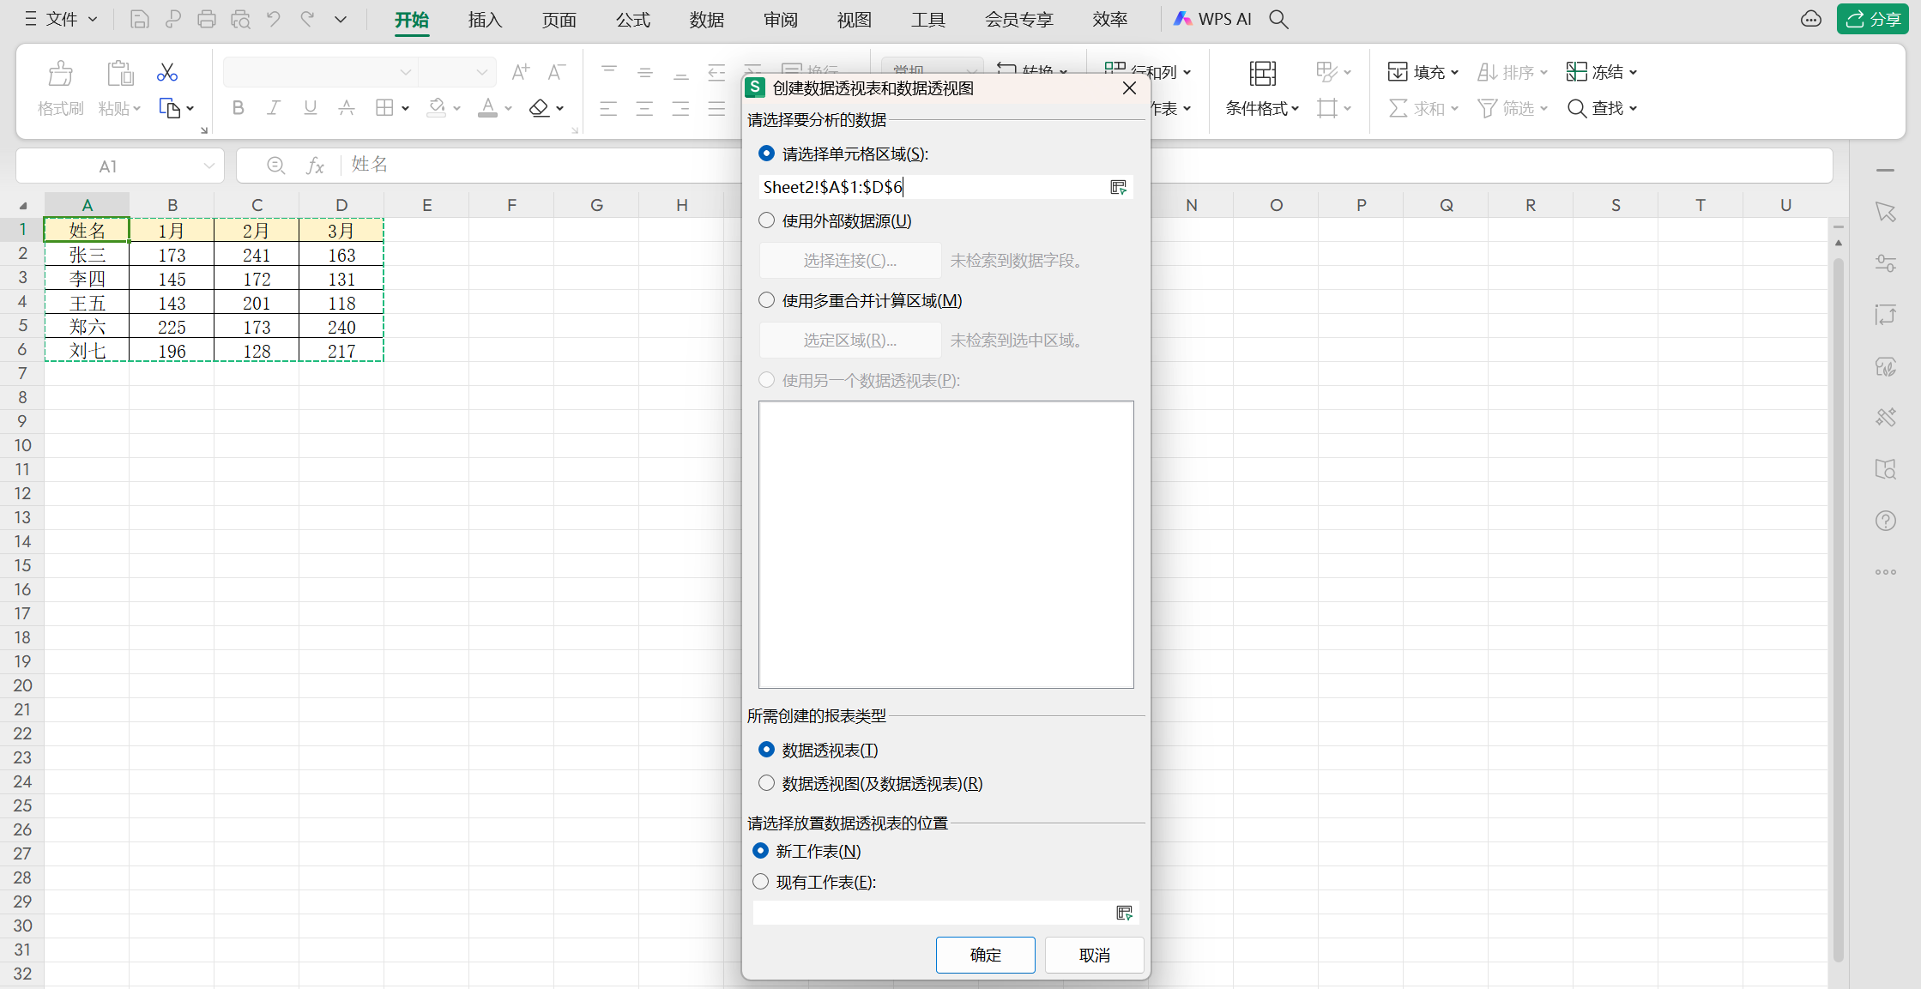The height and width of the screenshot is (989, 1921).
Task: Open the font color swatch picker
Action: 487,107
